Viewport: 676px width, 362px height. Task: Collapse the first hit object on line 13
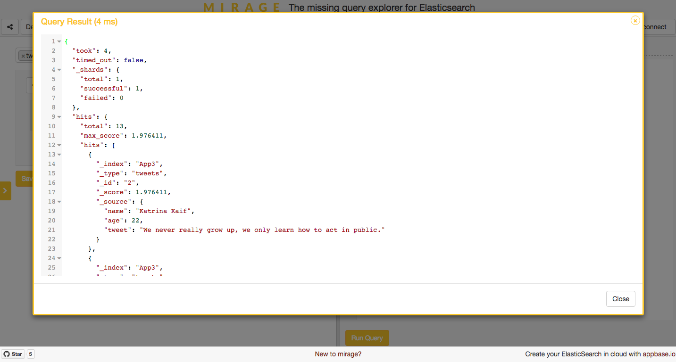point(59,155)
